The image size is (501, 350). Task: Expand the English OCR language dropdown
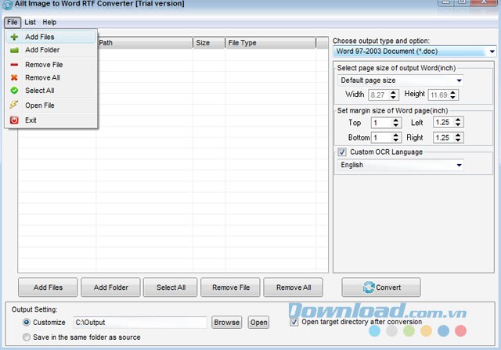pyautogui.click(x=459, y=166)
